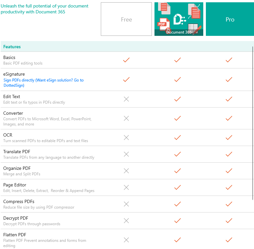Click the Document 365 checkmark for eSignature
254x249 pixels.
tap(178, 80)
